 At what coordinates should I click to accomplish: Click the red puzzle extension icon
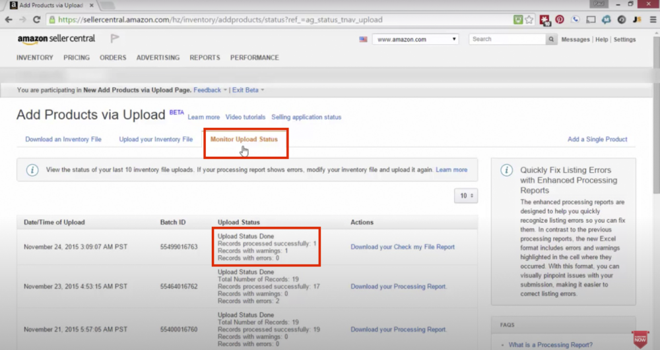(544, 20)
